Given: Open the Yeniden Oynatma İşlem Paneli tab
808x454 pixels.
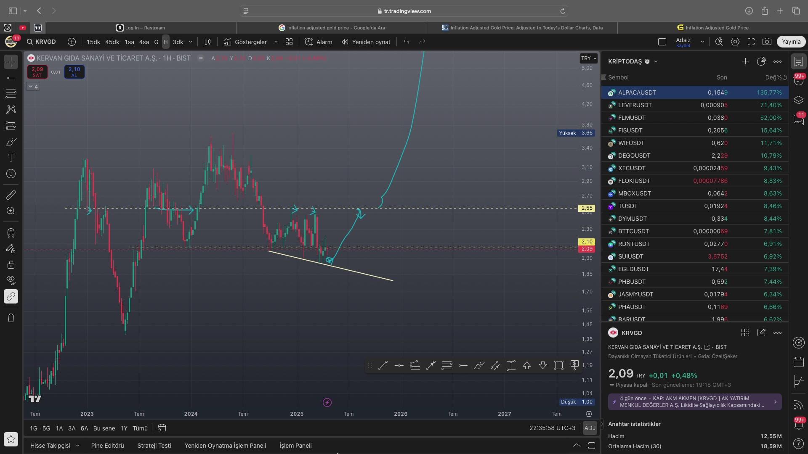Looking at the screenshot, I should pyautogui.click(x=225, y=446).
